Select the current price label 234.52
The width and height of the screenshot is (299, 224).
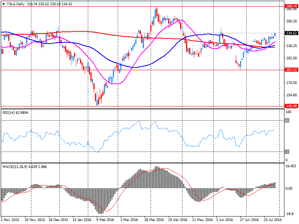pyautogui.click(x=292, y=33)
